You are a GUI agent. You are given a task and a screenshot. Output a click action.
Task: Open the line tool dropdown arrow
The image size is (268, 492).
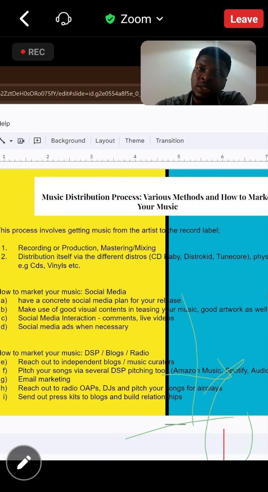[x=11, y=141]
